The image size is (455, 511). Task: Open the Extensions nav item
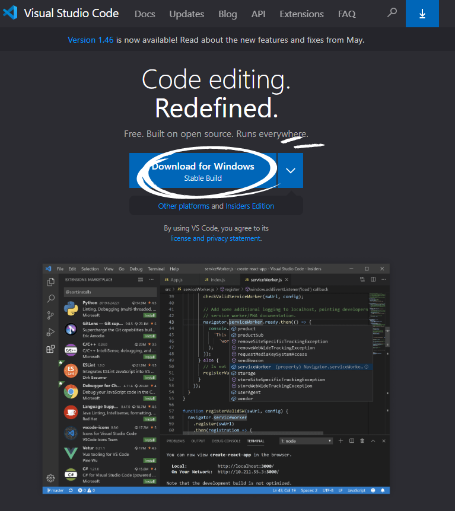pyautogui.click(x=302, y=14)
